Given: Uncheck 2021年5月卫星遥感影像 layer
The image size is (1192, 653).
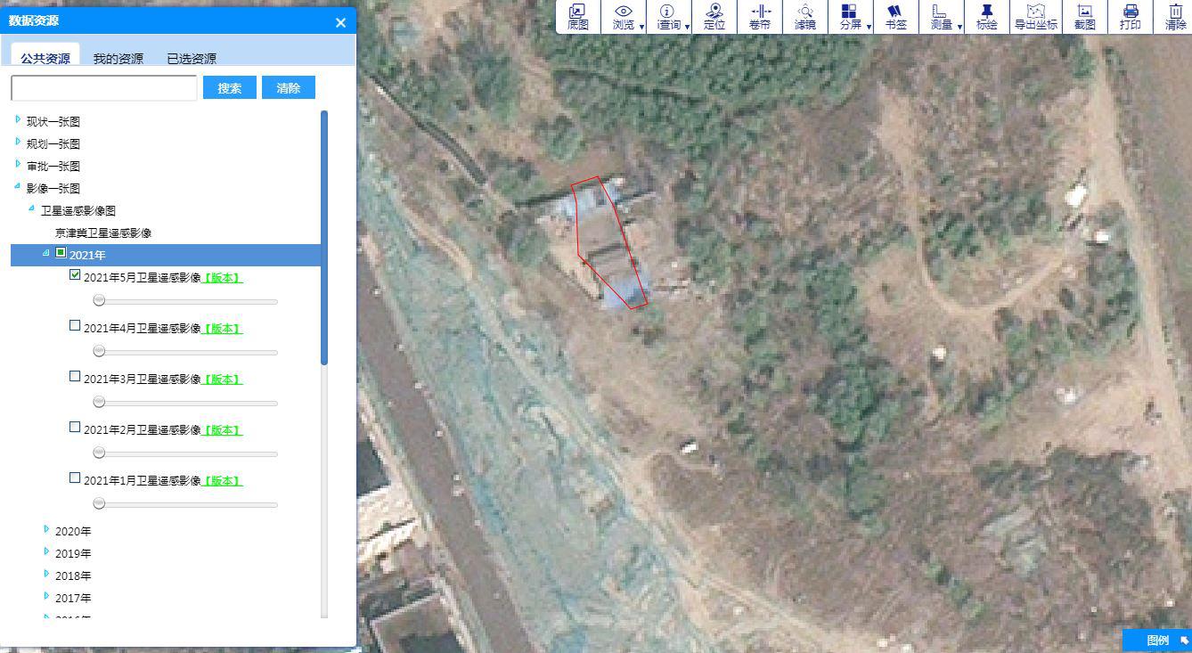Looking at the screenshot, I should 75,275.
